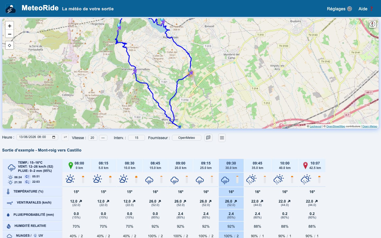Zoom out the map

[x=10, y=34]
